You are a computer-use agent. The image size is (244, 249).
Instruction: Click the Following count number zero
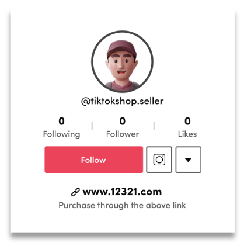click(x=61, y=121)
